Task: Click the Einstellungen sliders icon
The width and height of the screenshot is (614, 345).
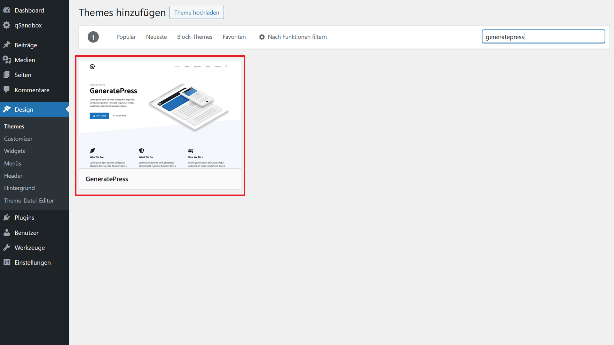Action: (x=7, y=262)
